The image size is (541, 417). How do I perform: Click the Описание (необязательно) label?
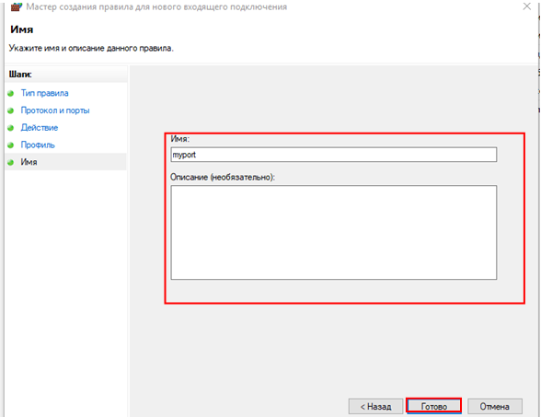point(223,177)
